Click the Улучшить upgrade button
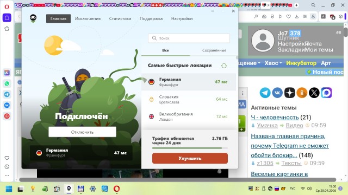The height and width of the screenshot is (195, 348). click(x=190, y=158)
